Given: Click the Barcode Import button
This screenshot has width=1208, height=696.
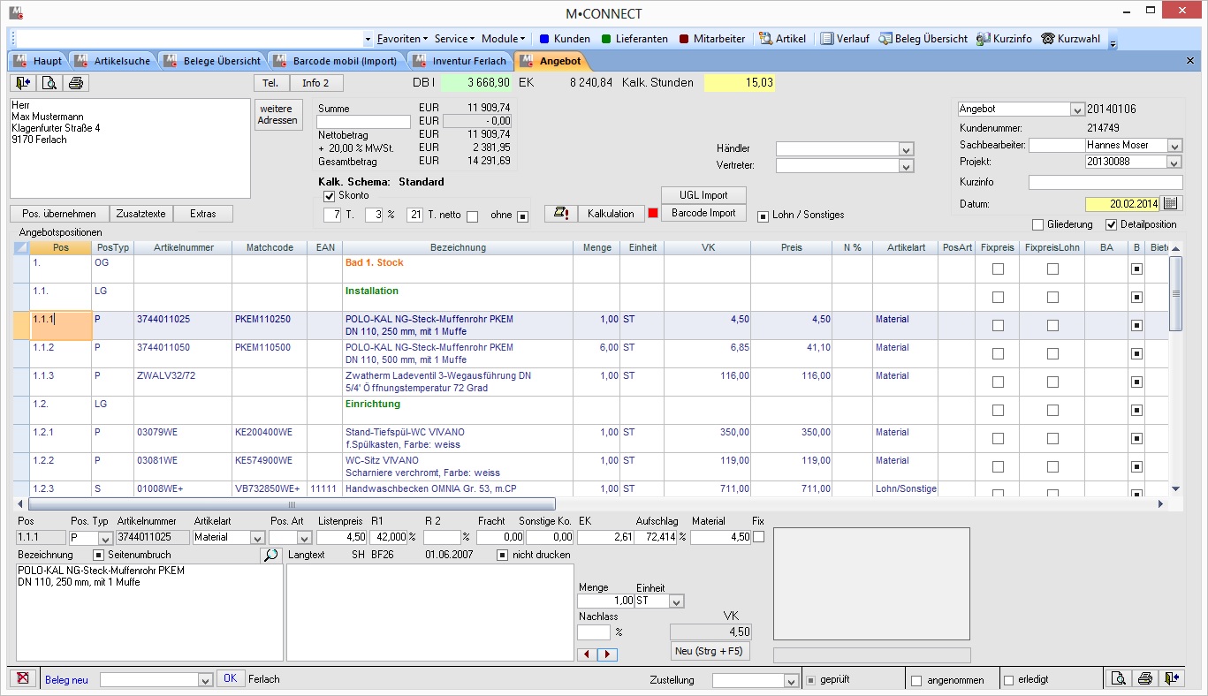Looking at the screenshot, I should (703, 214).
